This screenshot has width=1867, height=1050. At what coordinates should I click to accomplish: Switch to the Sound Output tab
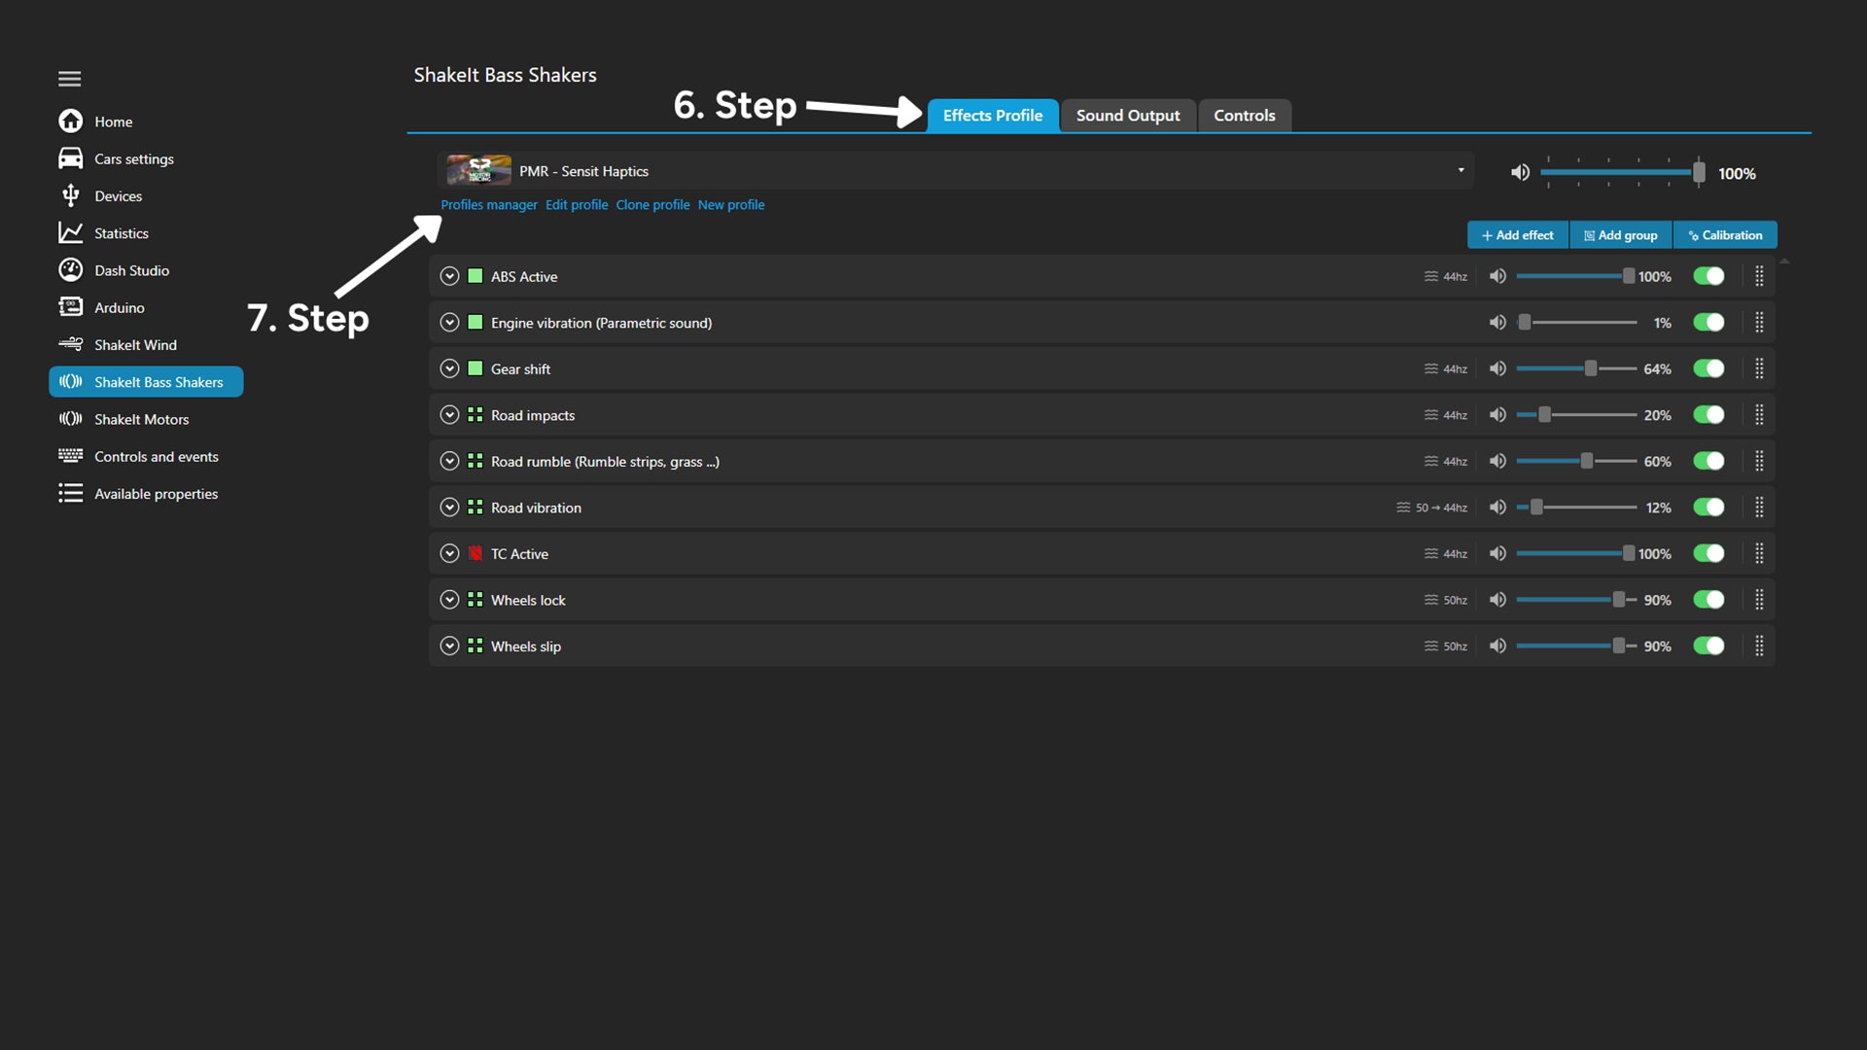point(1128,116)
